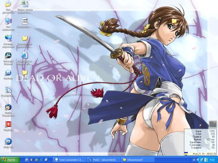Click the 552 sec time value
Screen dimensions: 218x163
pos(211,139)
